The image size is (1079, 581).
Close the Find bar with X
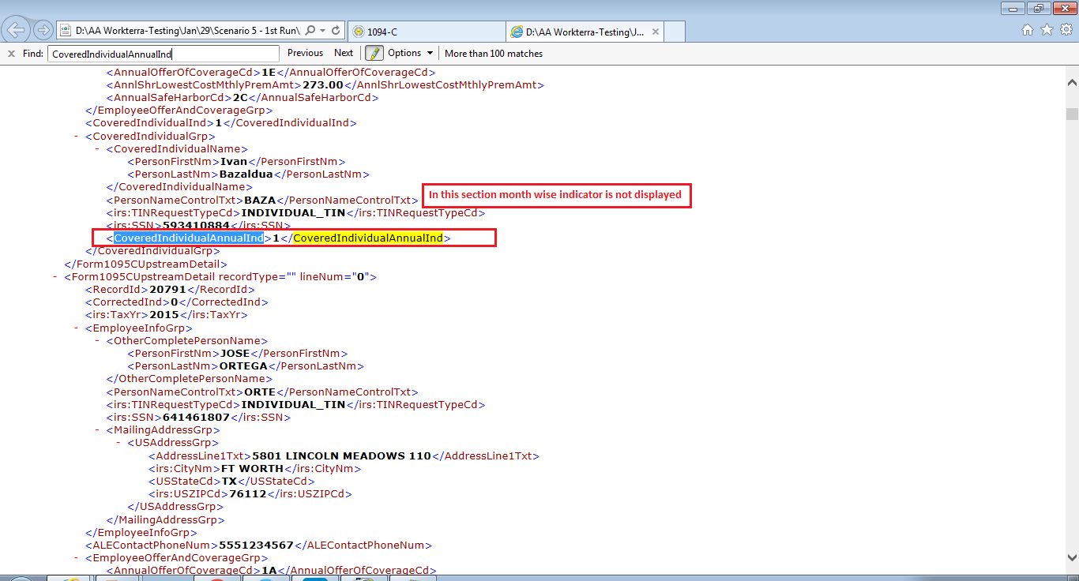pyautogui.click(x=11, y=54)
